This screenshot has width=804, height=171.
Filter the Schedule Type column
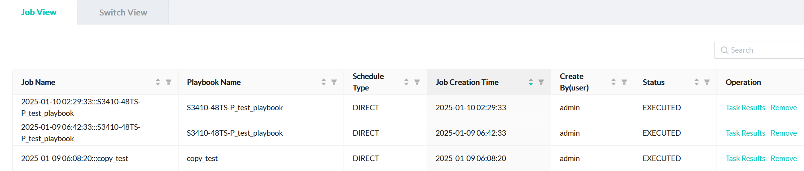coord(417,82)
